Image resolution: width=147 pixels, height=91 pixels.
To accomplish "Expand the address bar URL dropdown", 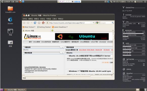I will click(x=93, y=23).
